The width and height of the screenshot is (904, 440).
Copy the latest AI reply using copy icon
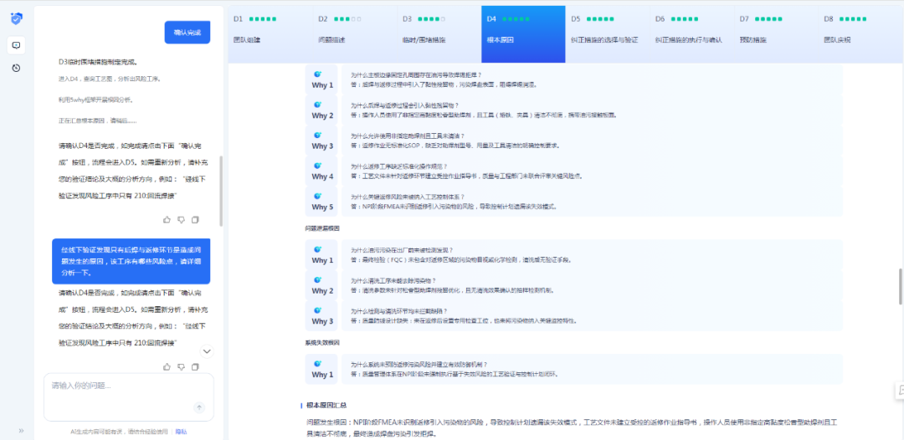pos(195,366)
